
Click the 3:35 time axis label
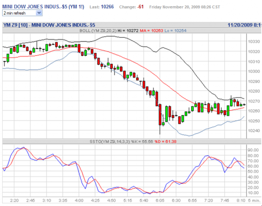[x=63, y=200]
